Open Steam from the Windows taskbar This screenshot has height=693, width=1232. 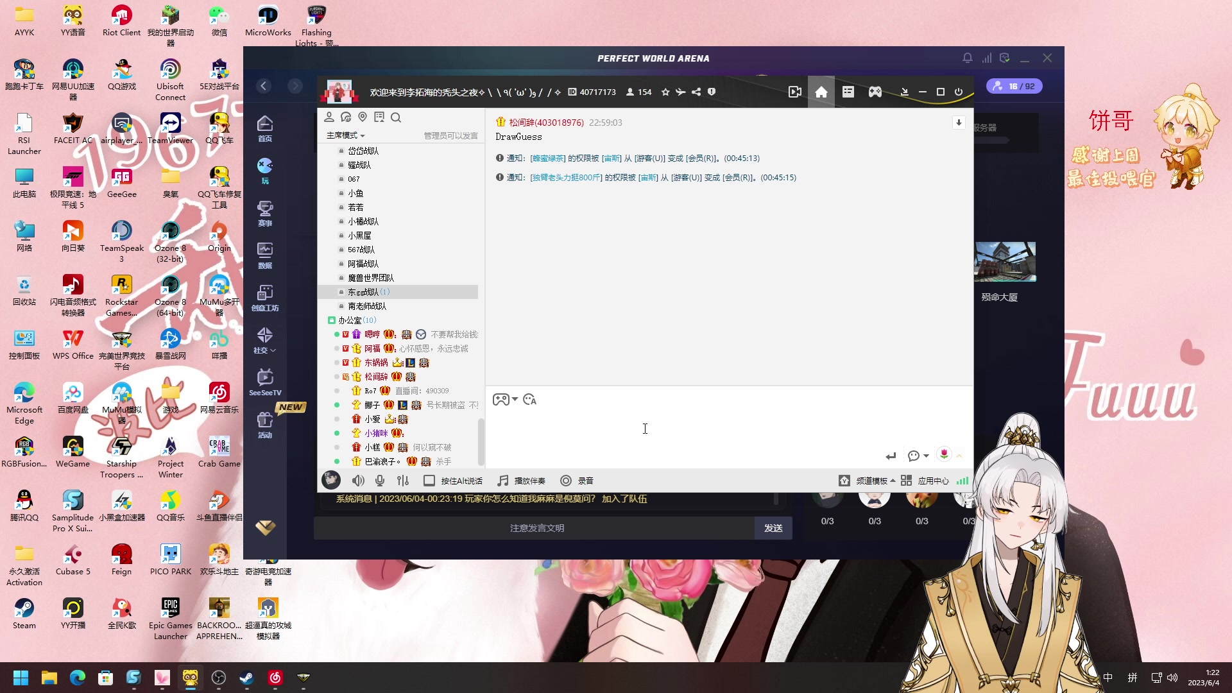click(x=247, y=678)
